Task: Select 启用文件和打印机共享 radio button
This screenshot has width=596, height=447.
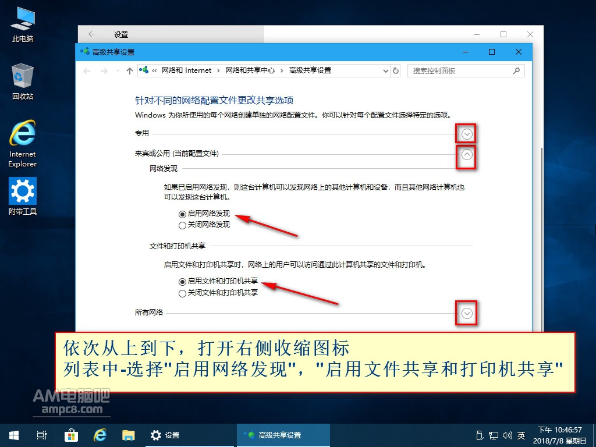Action: (x=182, y=282)
